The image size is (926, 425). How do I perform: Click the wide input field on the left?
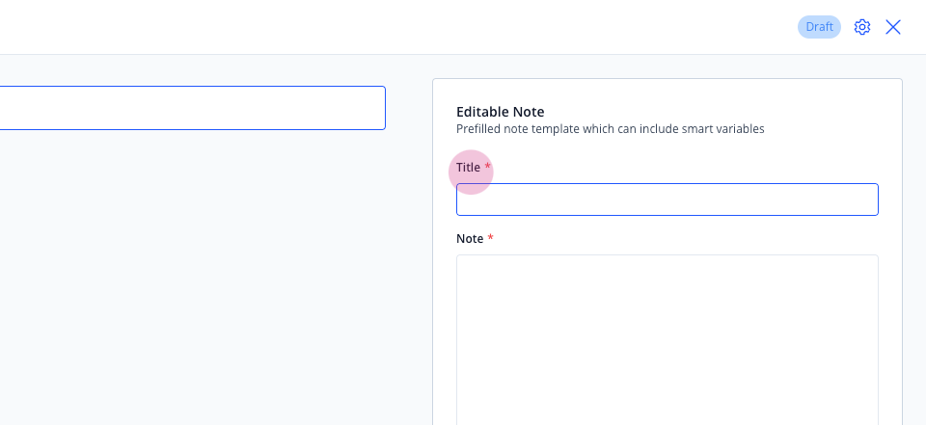[193, 108]
